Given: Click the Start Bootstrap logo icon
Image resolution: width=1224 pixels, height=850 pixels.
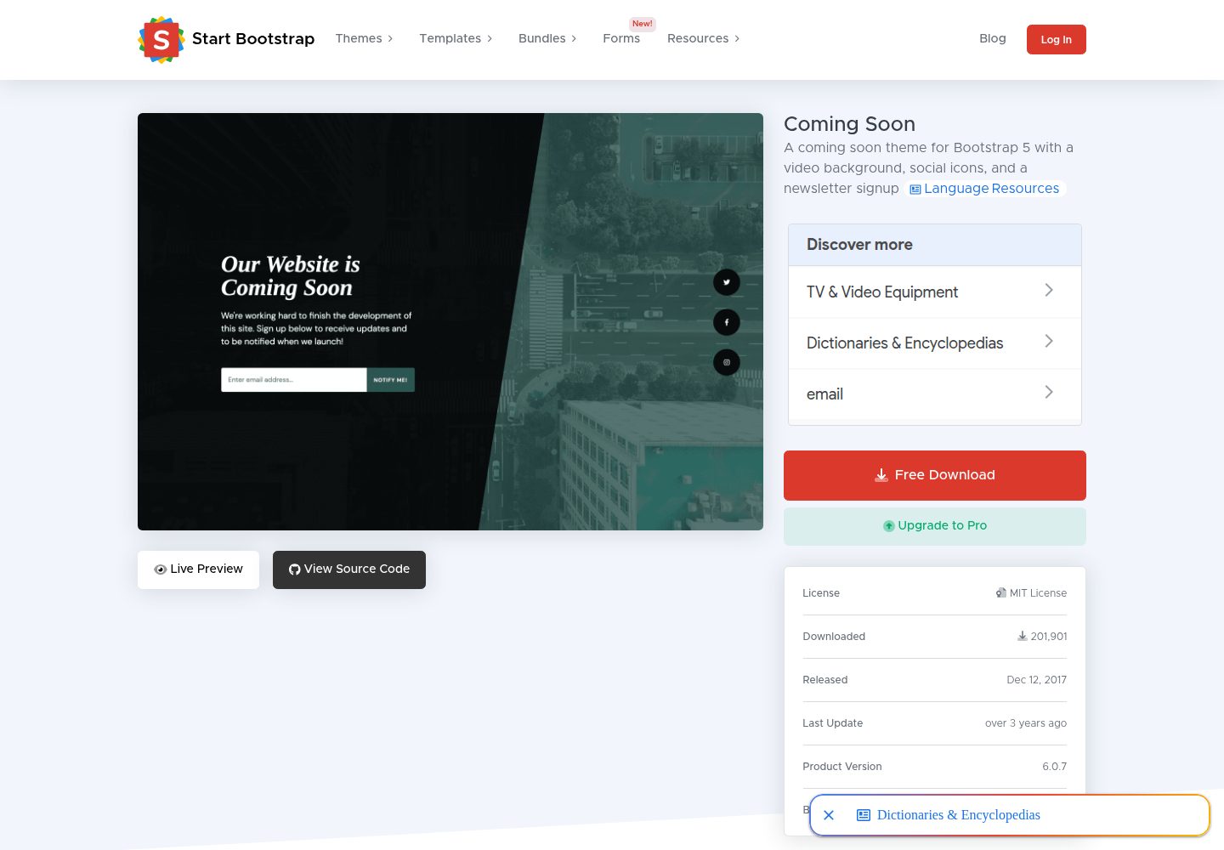Looking at the screenshot, I should coord(161,39).
